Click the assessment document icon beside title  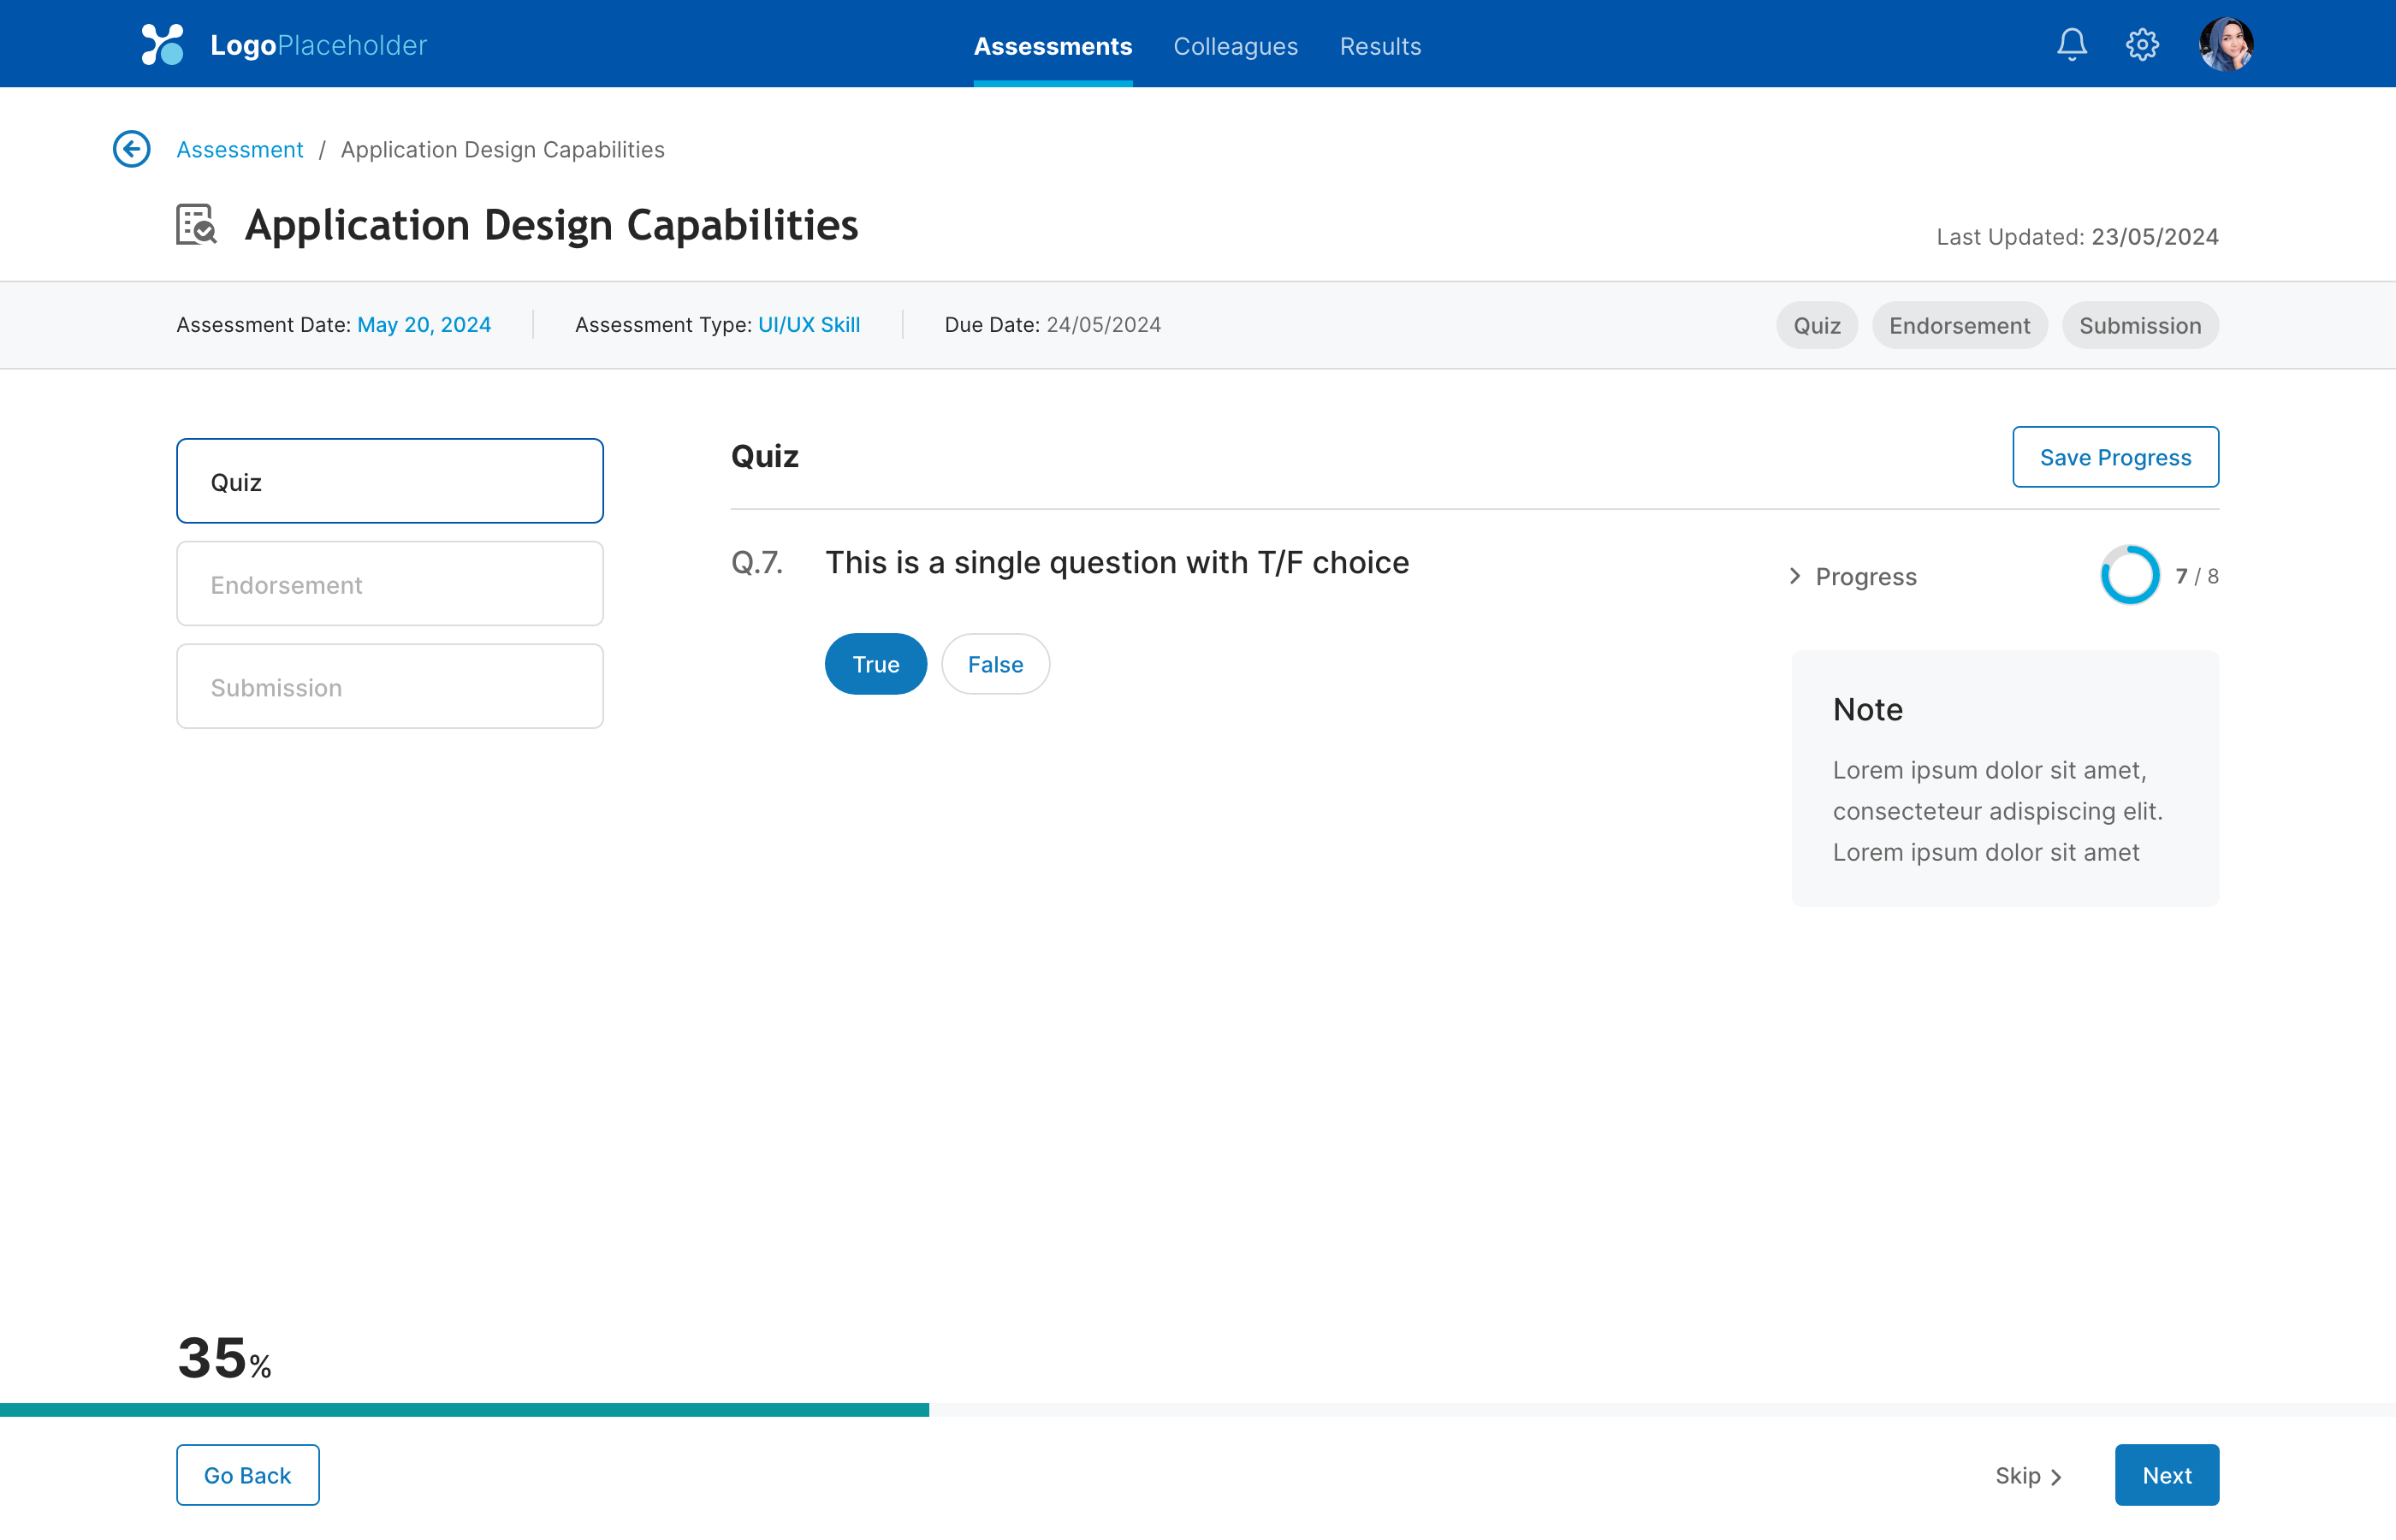pos(196,225)
